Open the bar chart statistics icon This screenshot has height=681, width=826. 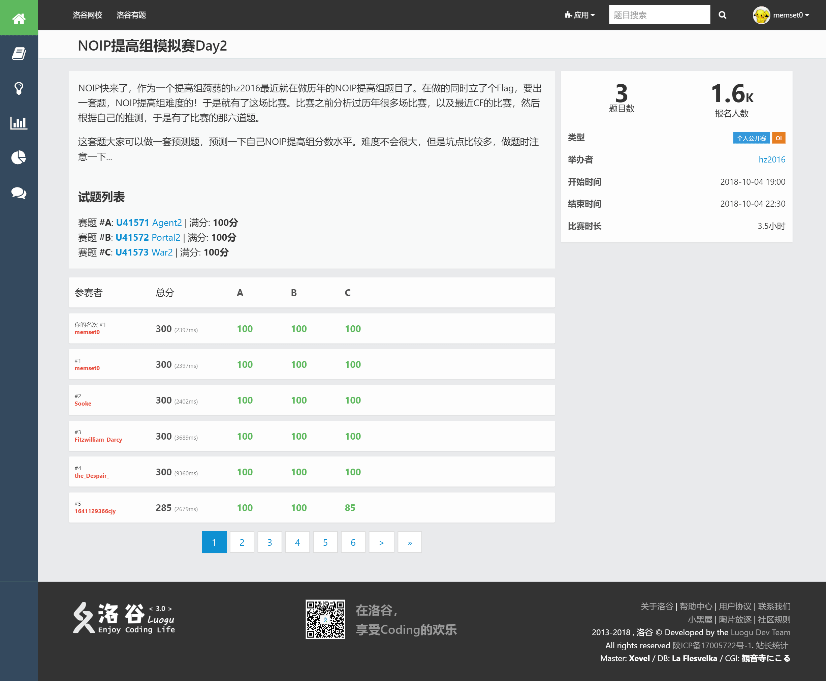19,123
